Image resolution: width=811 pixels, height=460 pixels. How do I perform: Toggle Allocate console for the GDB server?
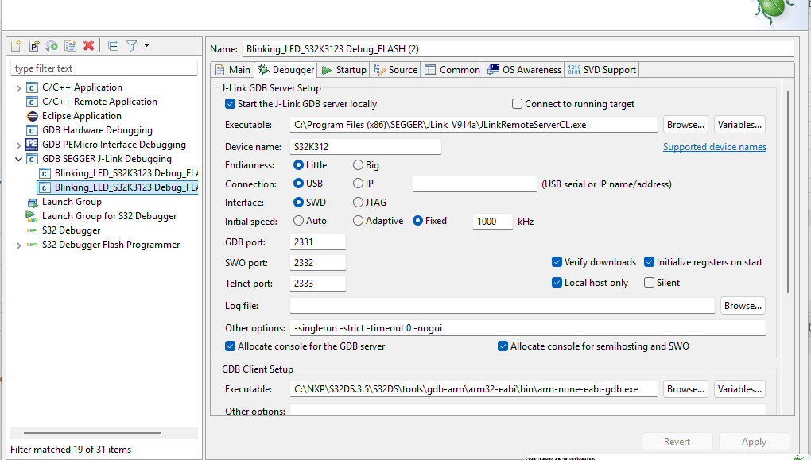(230, 346)
